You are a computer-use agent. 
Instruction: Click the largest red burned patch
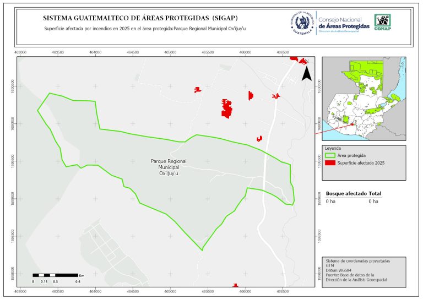pos(226,107)
